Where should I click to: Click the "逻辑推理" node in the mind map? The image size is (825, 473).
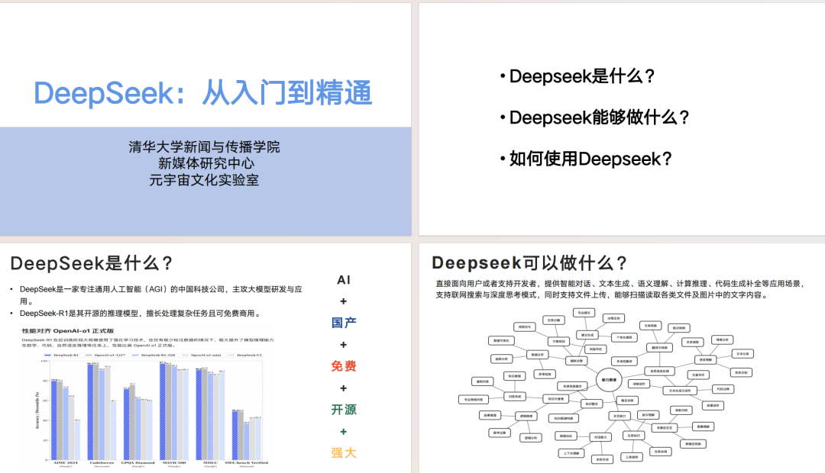(528, 417)
